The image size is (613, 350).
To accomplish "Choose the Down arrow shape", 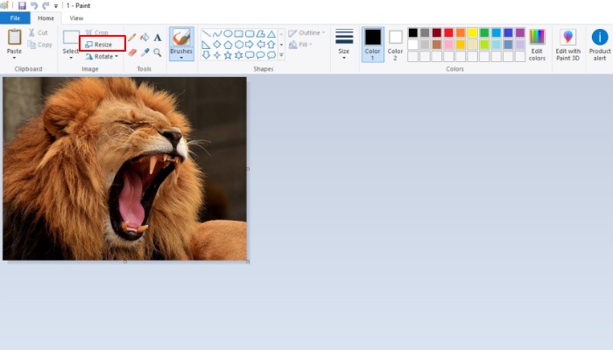I will tap(206, 55).
